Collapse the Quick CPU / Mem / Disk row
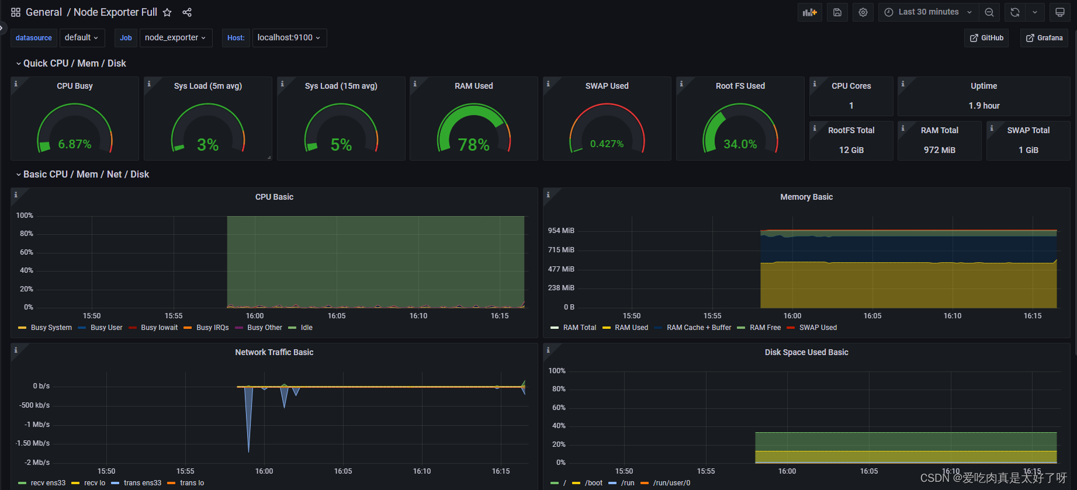This screenshot has width=1077, height=490. point(71,63)
